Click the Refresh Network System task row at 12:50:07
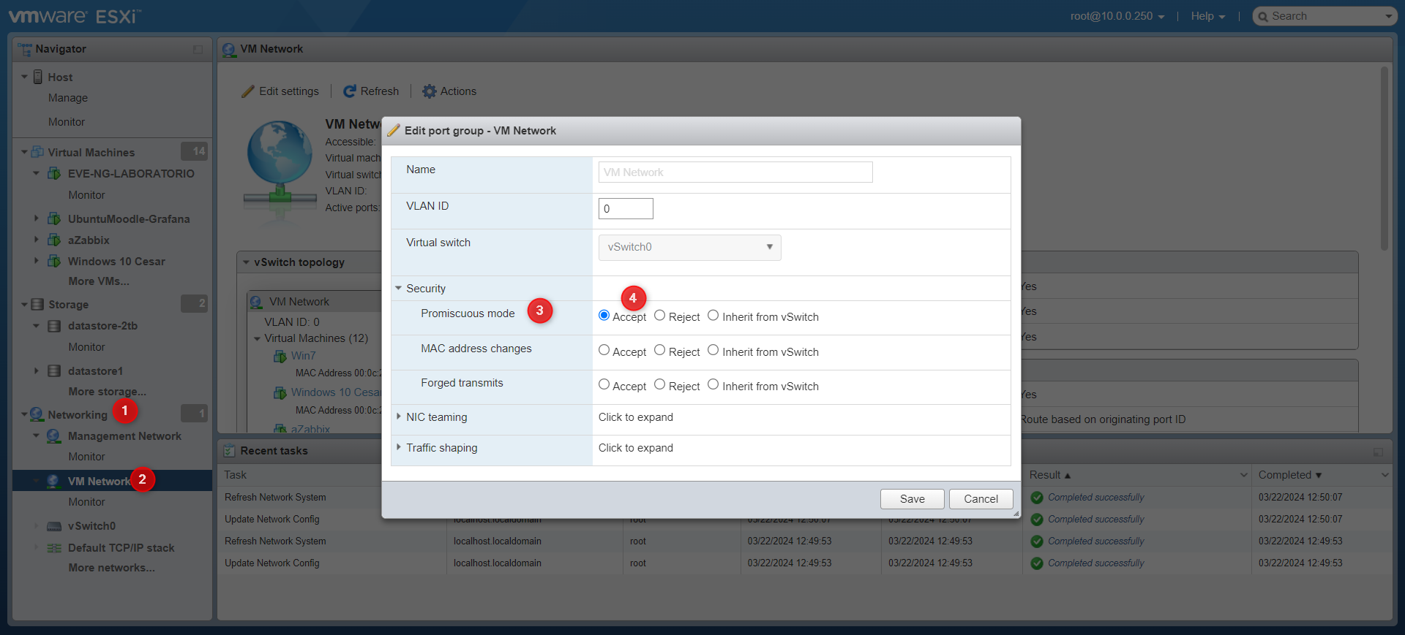1405x635 pixels. [x=805, y=498]
